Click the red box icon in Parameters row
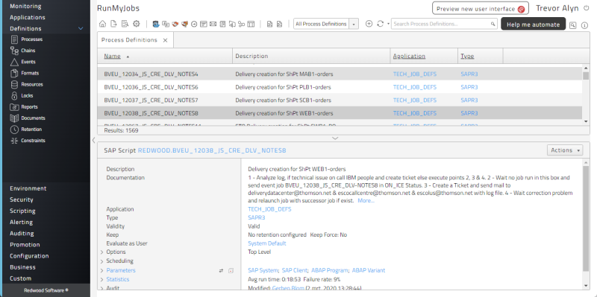The height and width of the screenshot is (297, 597). click(x=231, y=271)
